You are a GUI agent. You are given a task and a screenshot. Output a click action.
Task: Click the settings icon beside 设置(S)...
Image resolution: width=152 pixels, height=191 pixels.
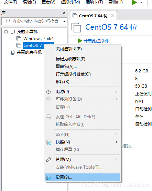coord(48,177)
